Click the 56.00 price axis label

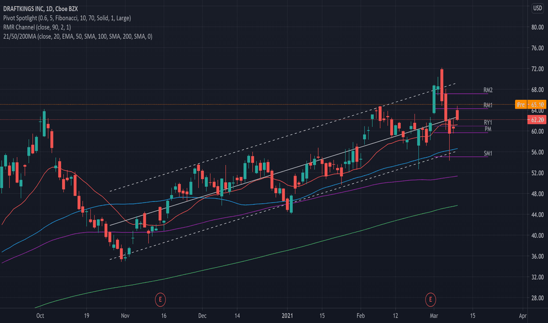point(537,152)
